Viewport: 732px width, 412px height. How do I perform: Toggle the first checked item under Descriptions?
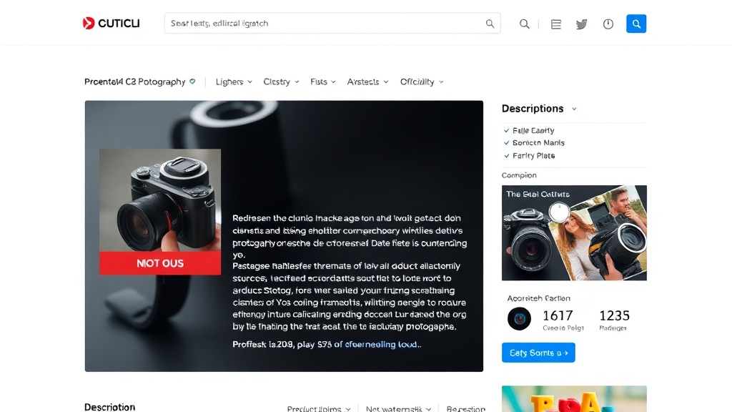(x=507, y=131)
